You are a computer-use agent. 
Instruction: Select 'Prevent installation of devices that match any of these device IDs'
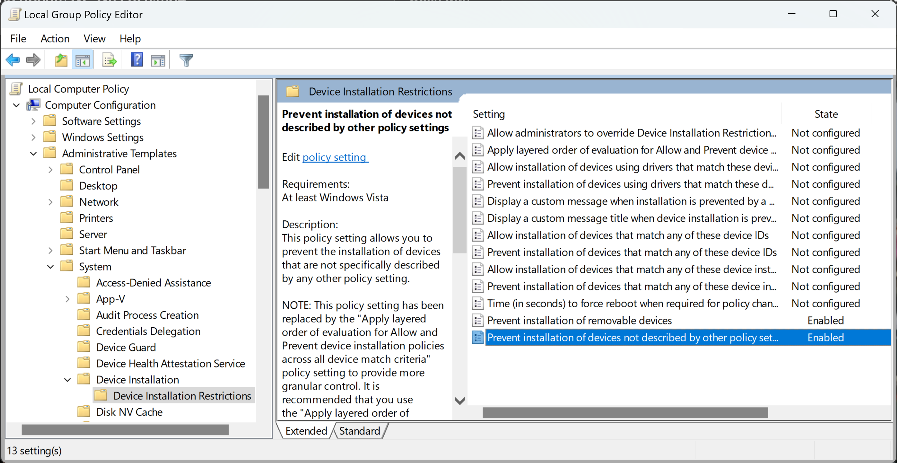(x=632, y=252)
